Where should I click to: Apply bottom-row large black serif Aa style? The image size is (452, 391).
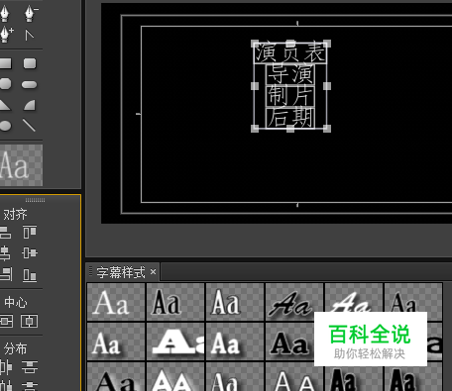[x=116, y=376]
